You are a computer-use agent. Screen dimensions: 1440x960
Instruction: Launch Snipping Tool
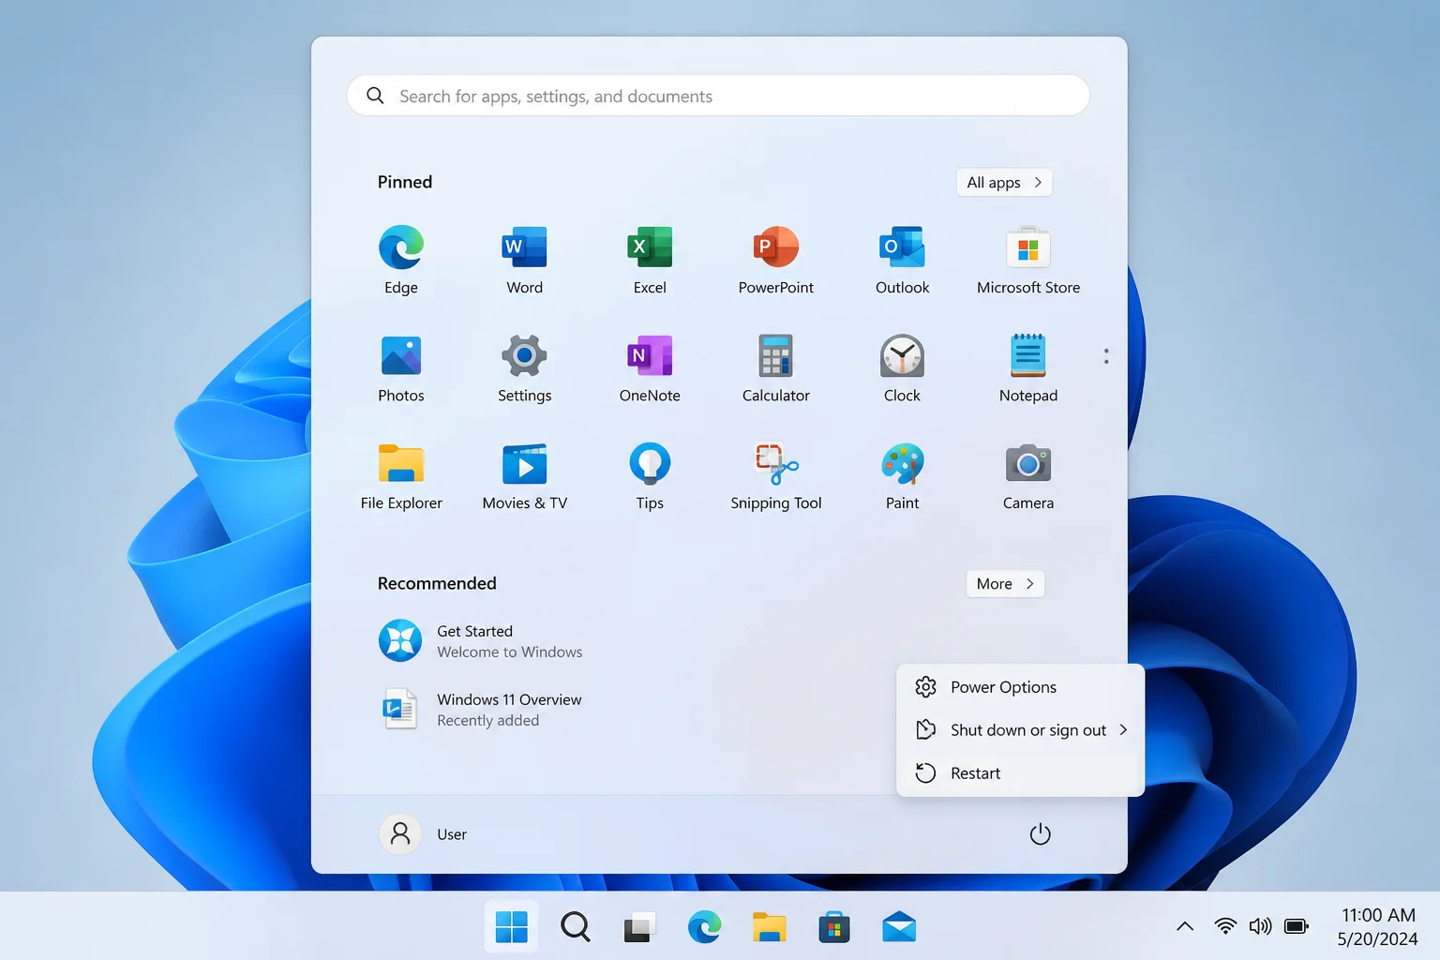[776, 476]
